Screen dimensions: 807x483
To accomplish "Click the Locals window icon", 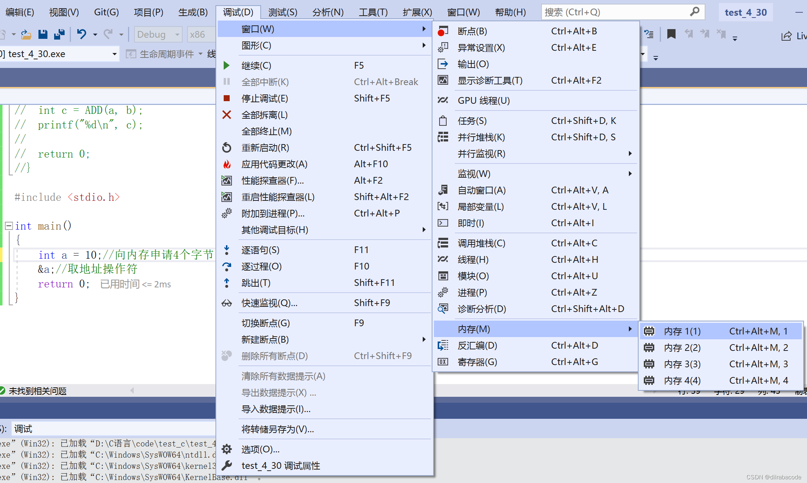I will [x=443, y=207].
